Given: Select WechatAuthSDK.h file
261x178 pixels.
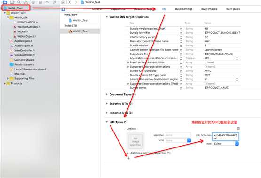Looking at the screenshot, I should point(29,27).
